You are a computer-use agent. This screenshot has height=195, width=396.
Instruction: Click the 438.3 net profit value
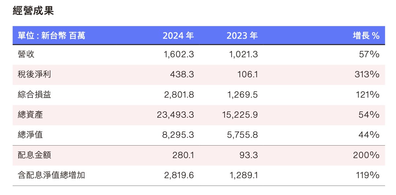click(x=182, y=75)
